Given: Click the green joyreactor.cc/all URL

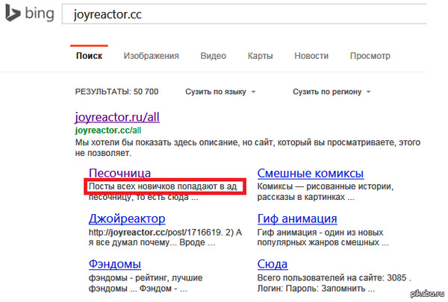Looking at the screenshot, I should pos(108,130).
